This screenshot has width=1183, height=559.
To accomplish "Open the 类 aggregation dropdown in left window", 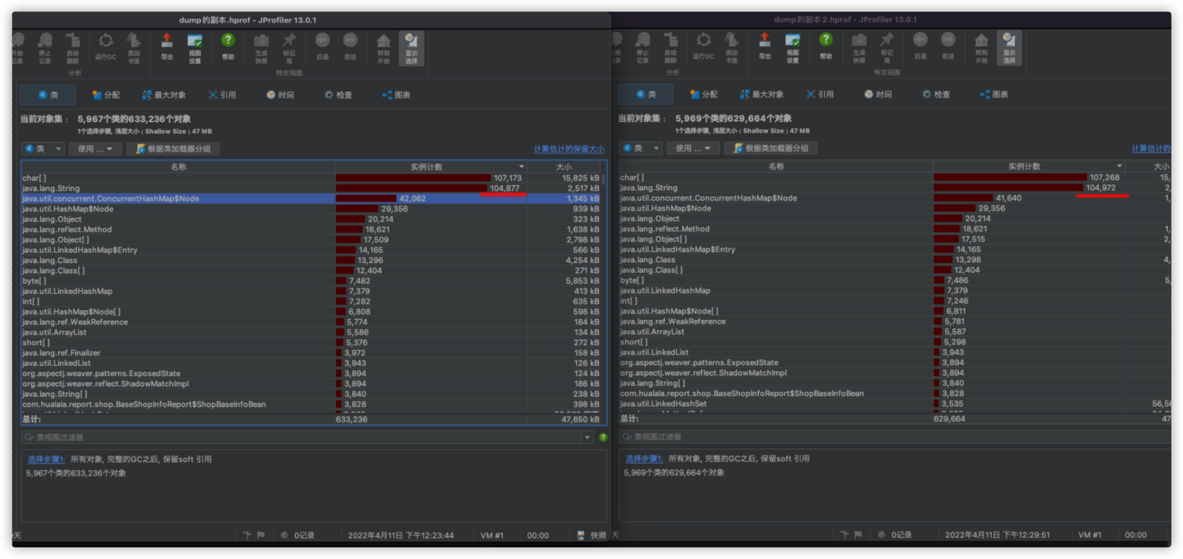I will [43, 149].
